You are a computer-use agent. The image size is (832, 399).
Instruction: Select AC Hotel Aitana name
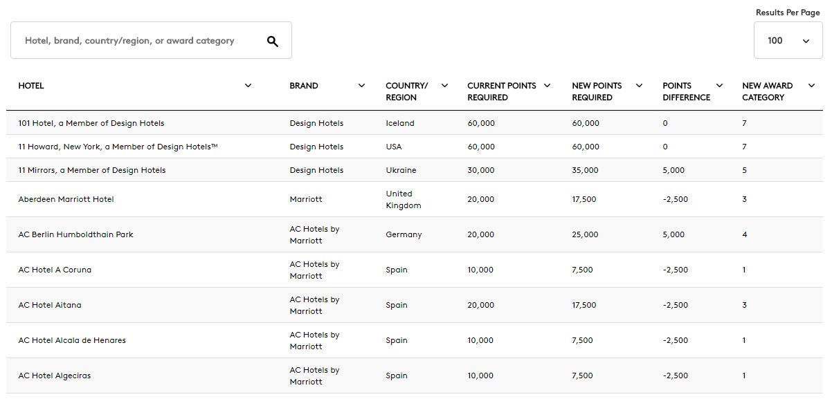(x=50, y=305)
